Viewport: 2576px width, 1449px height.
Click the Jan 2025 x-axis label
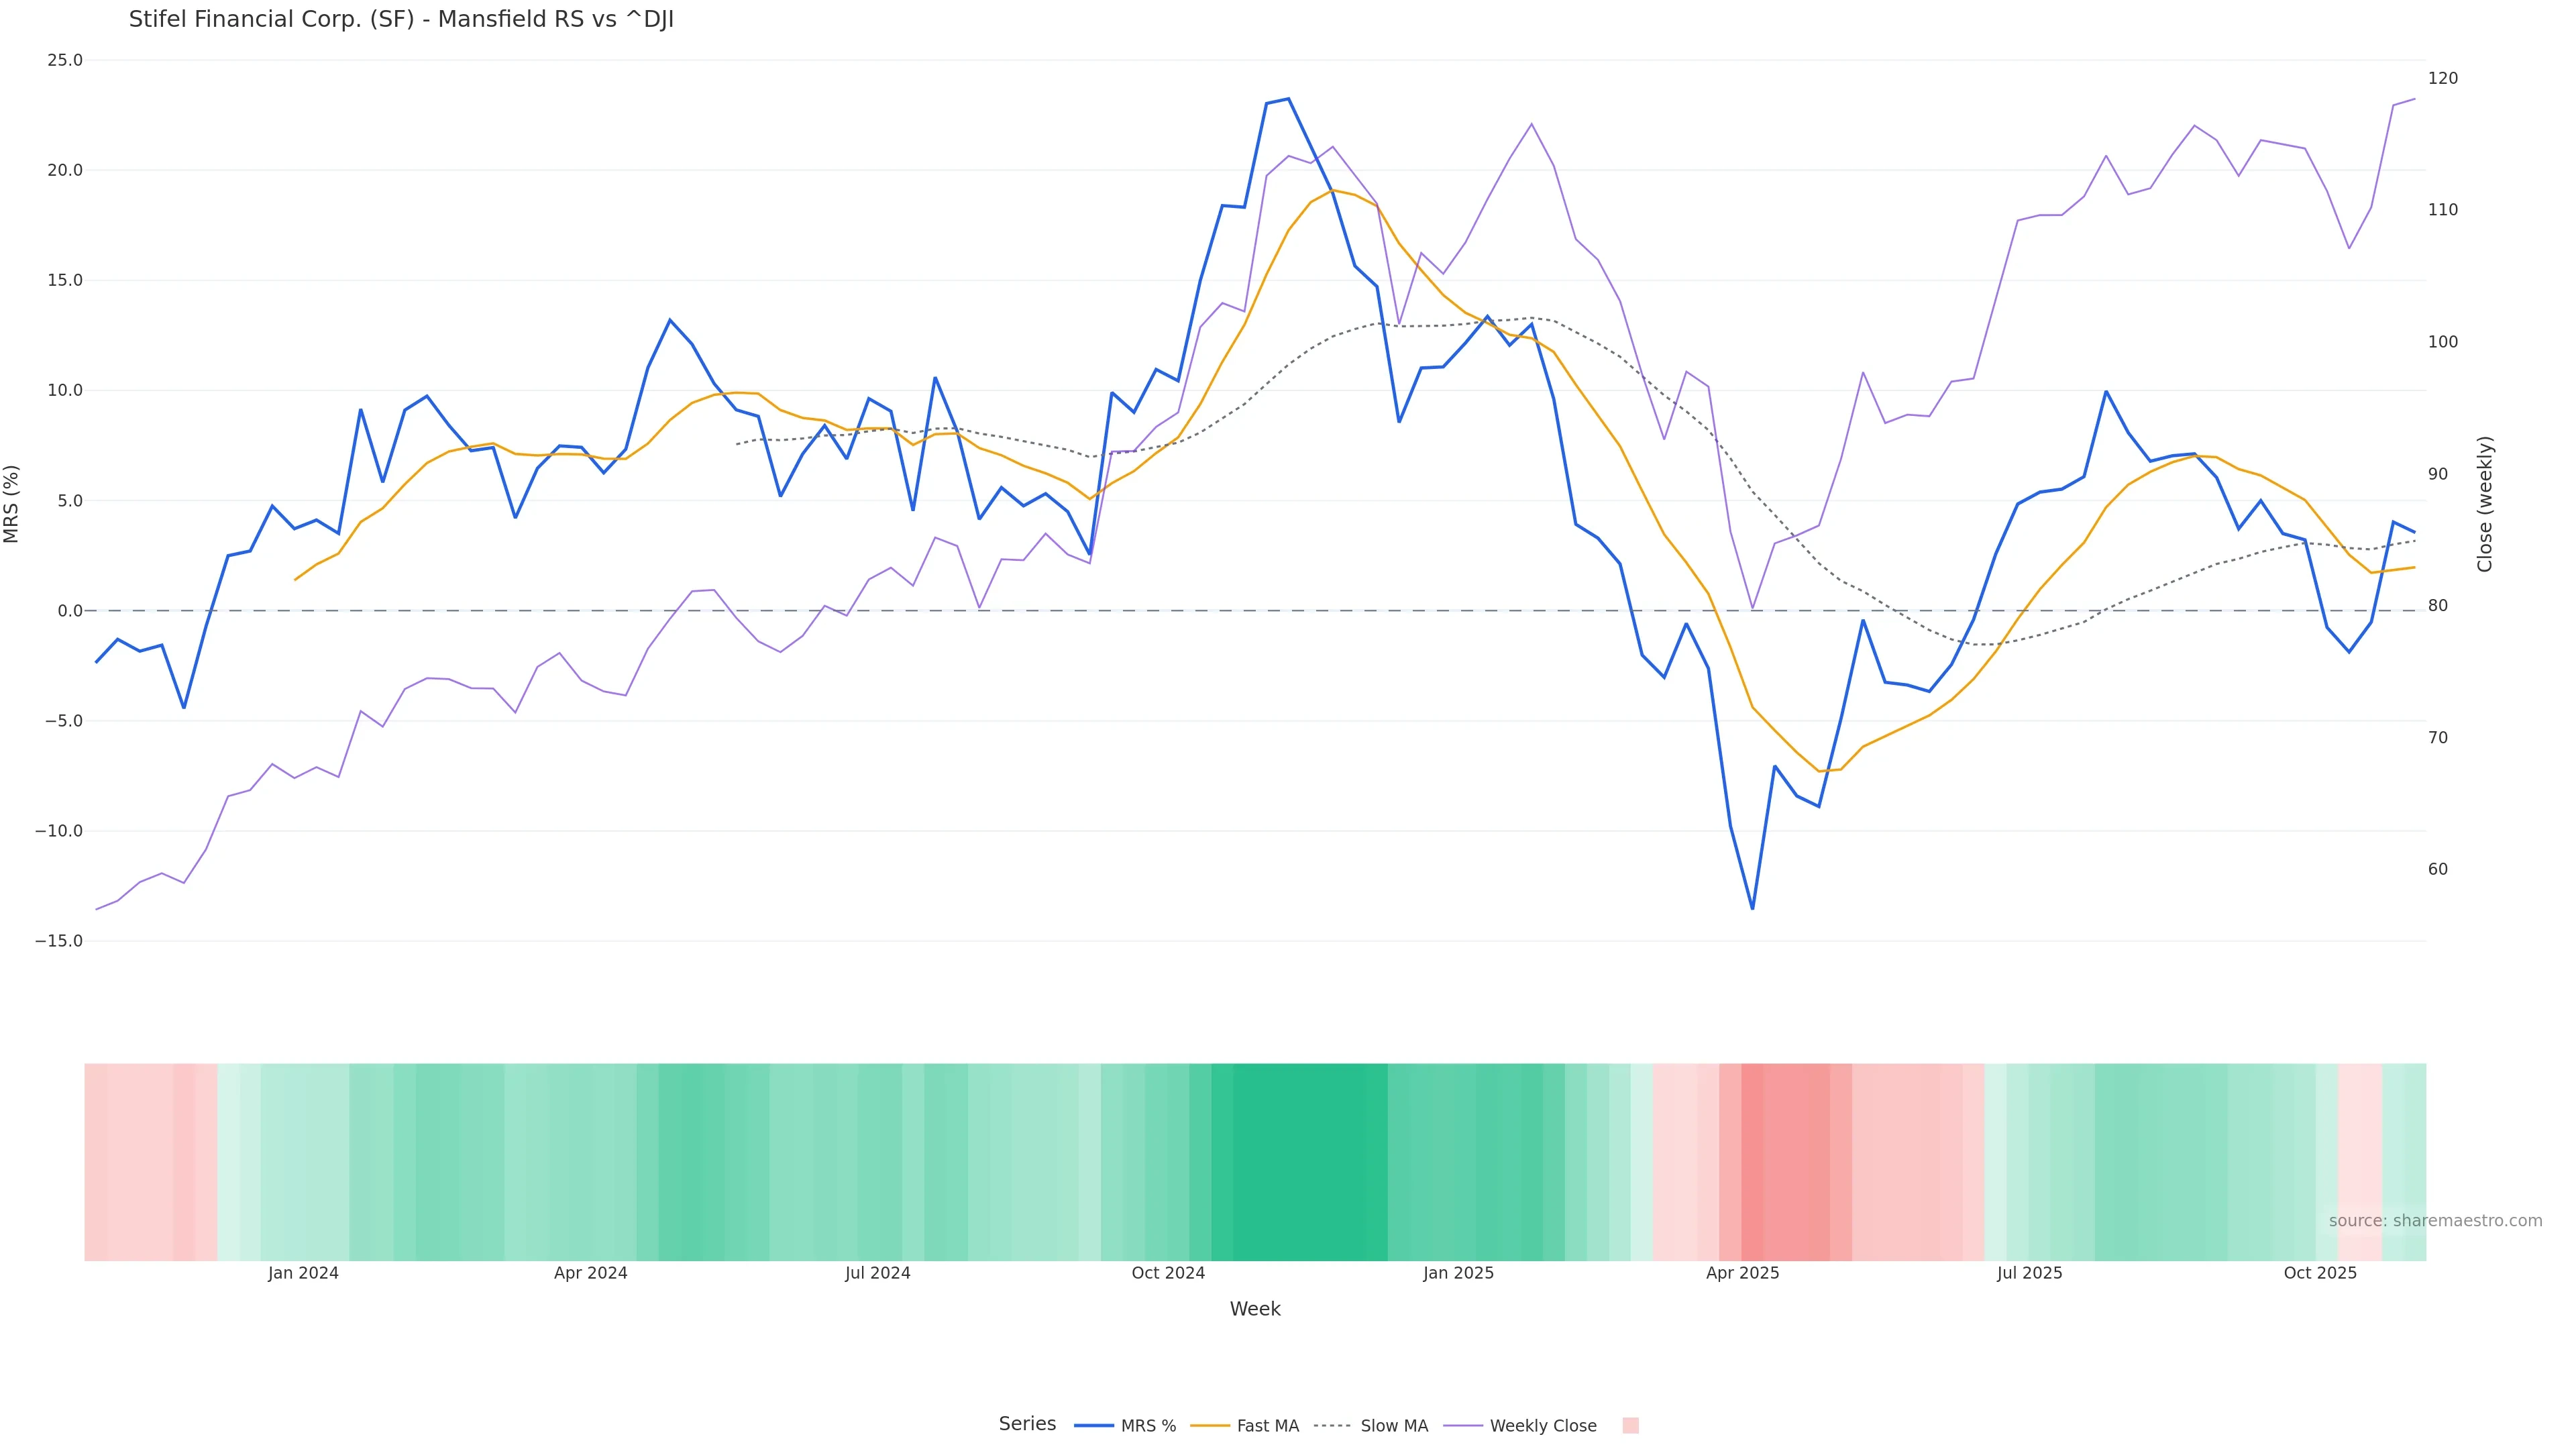1458,1273
